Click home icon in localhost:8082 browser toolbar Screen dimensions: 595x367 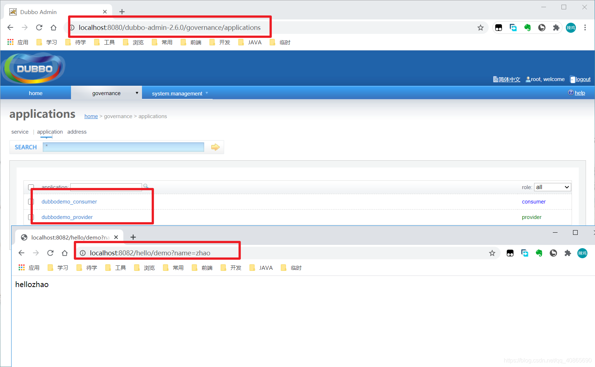[65, 253]
